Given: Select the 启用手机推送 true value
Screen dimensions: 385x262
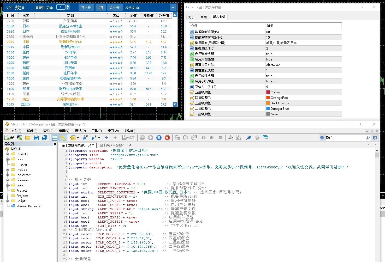Looking at the screenshot, I should point(269,81).
